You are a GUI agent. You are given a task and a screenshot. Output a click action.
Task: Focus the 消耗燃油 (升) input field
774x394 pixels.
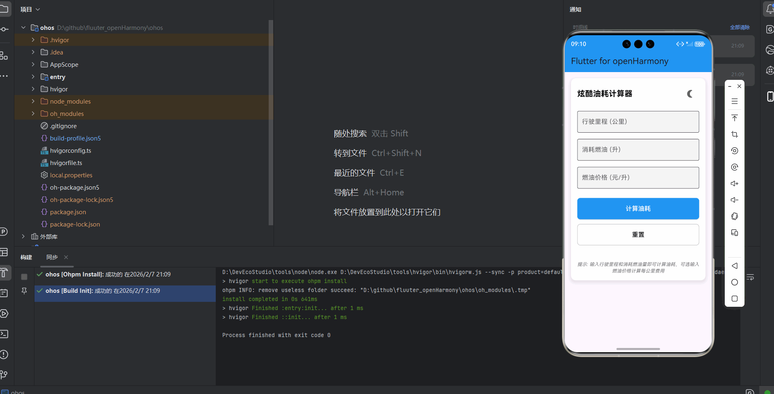[638, 149]
